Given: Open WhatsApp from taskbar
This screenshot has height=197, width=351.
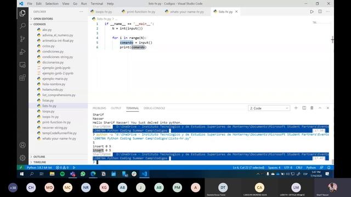Looking at the screenshot, I should 83,174.
